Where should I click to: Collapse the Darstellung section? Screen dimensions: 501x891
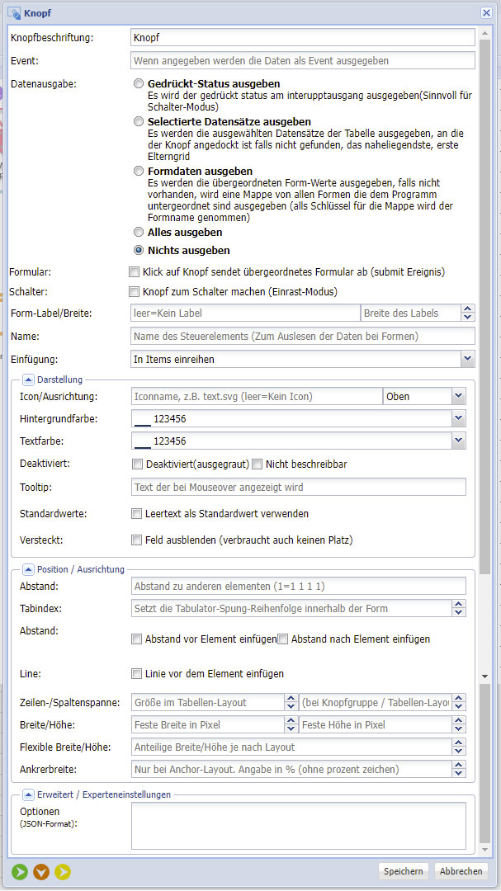coord(28,379)
